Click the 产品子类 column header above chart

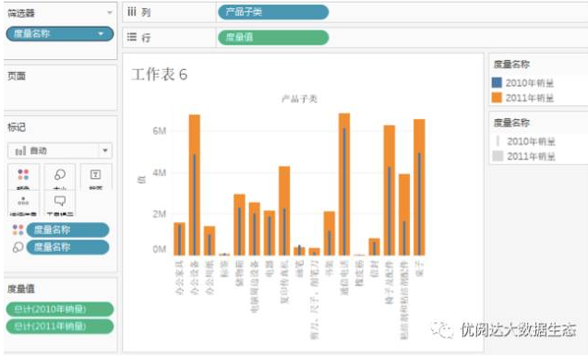(x=299, y=99)
